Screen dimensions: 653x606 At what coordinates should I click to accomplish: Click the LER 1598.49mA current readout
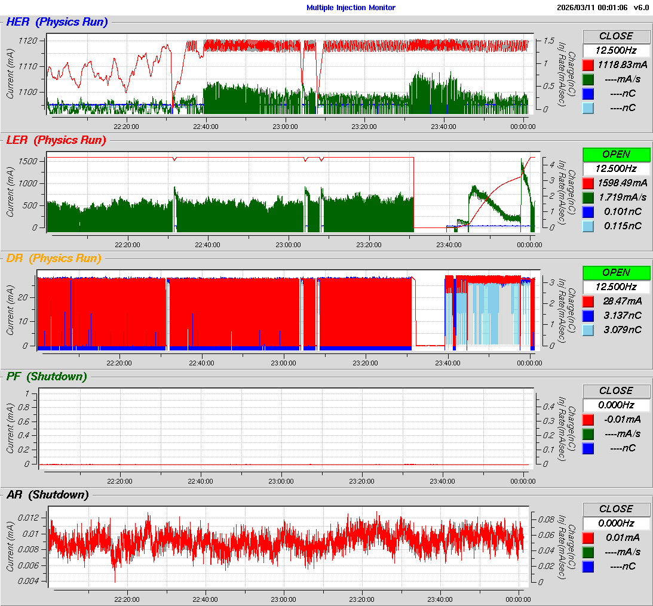(623, 183)
